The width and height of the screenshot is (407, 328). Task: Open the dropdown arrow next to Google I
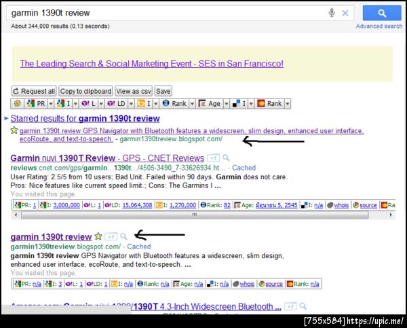click(x=75, y=104)
